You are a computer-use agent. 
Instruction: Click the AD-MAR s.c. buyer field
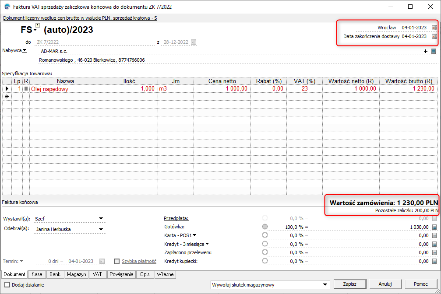[x=231, y=51]
